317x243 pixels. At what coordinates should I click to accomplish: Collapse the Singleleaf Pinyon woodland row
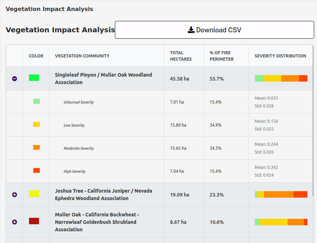coord(15,79)
